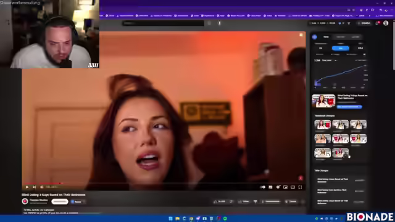This screenshot has height=222, width=395.
Task: Toggle the autoplay switch in player controls
Action: 263,187
